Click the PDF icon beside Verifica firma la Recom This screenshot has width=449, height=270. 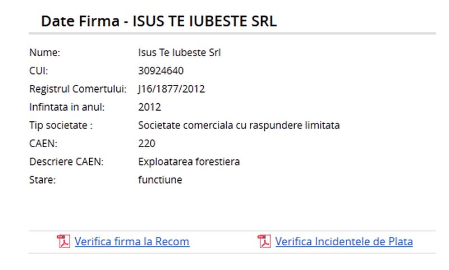(x=64, y=241)
